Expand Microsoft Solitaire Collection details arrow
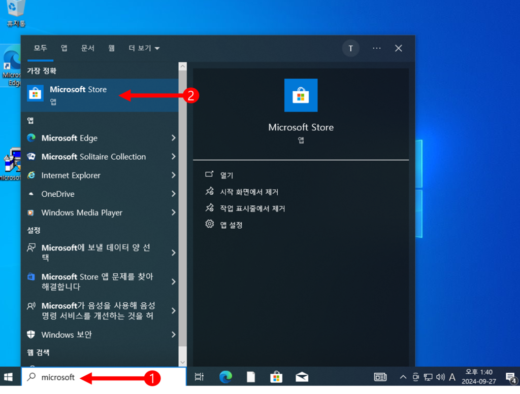Viewport: 520px width, 394px height. pos(174,157)
